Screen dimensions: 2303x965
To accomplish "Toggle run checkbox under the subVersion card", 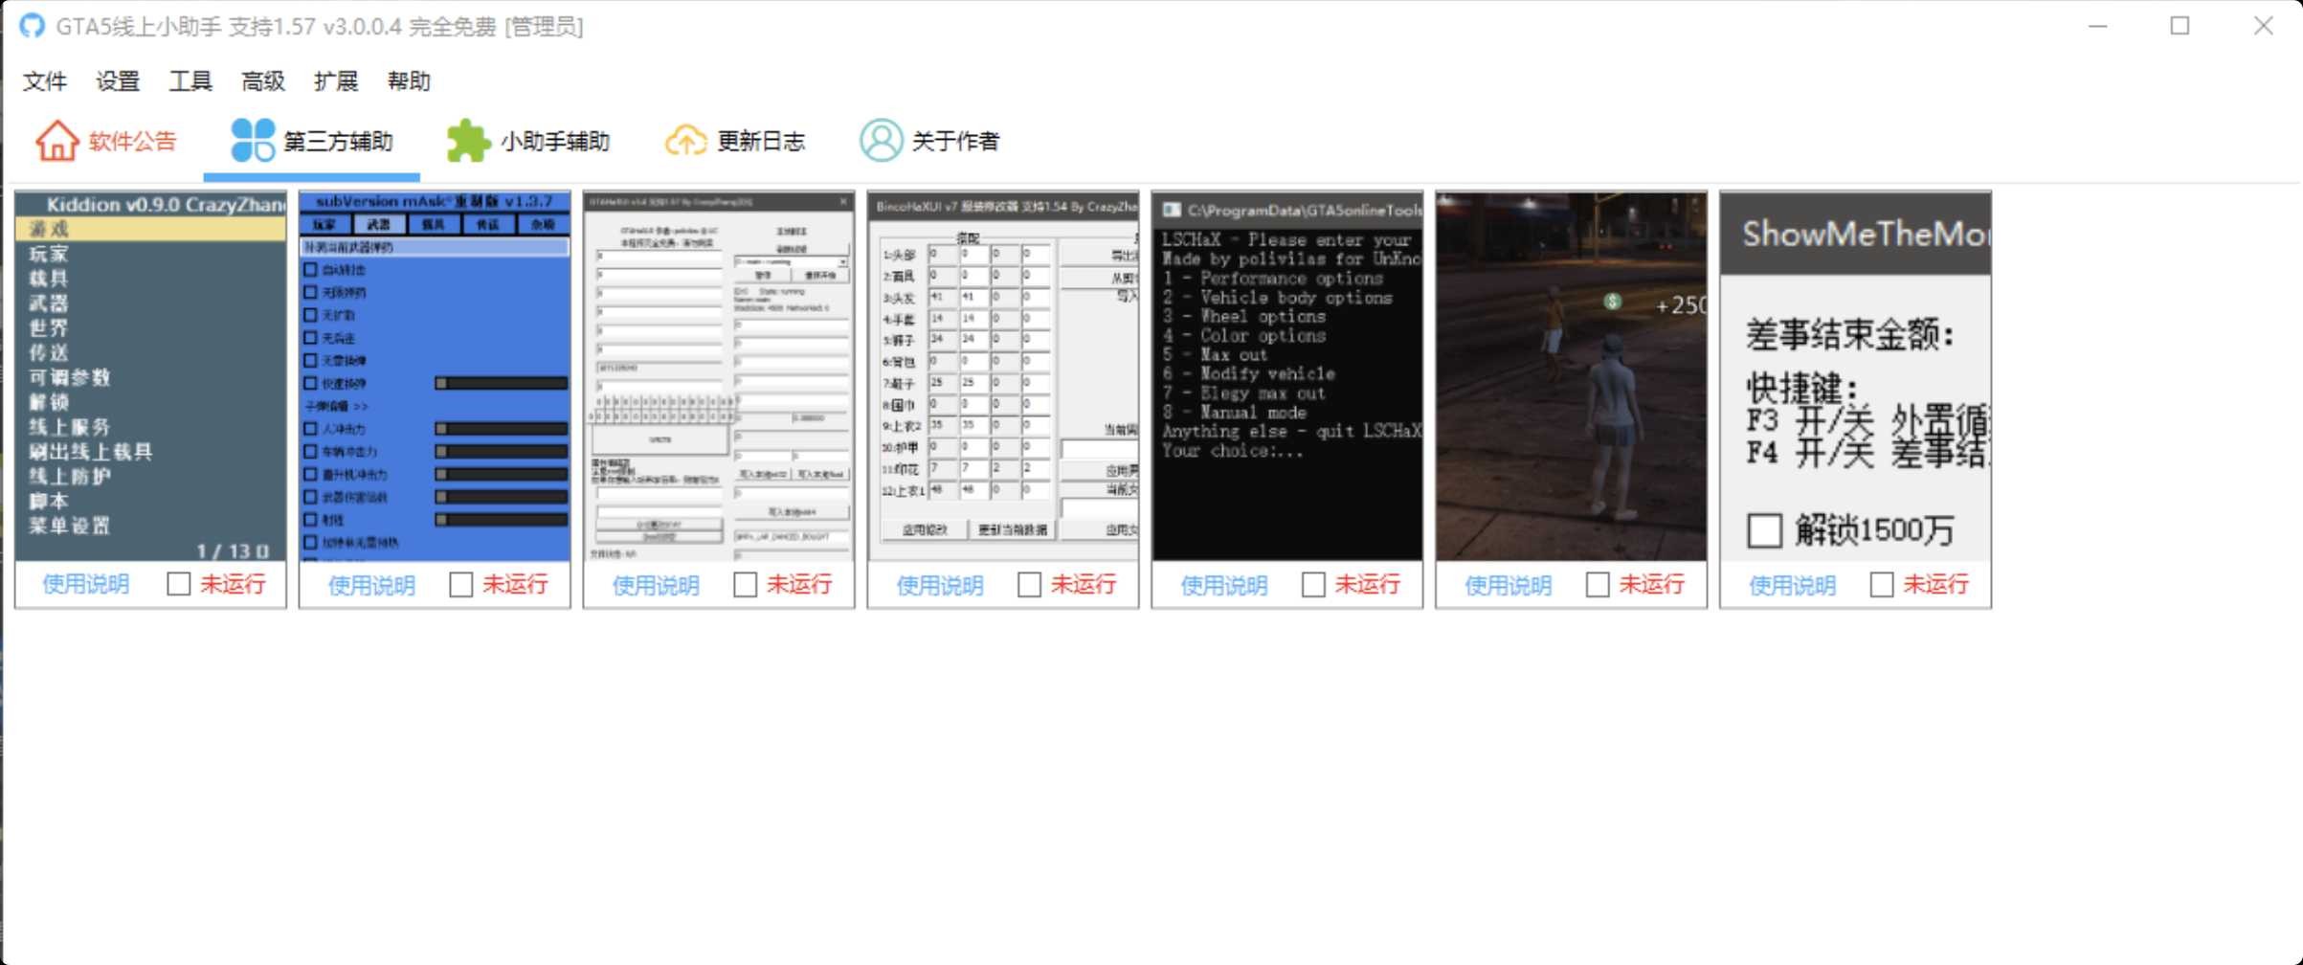I will (461, 584).
